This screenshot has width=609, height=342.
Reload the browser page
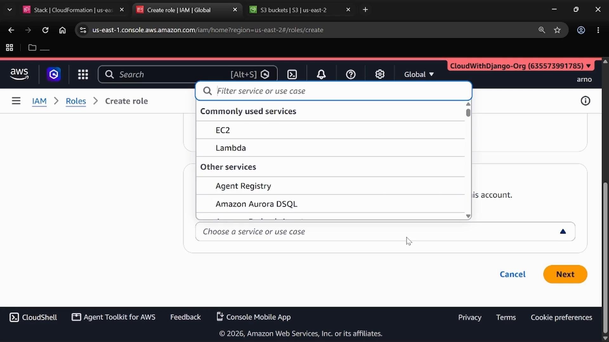[x=45, y=30]
